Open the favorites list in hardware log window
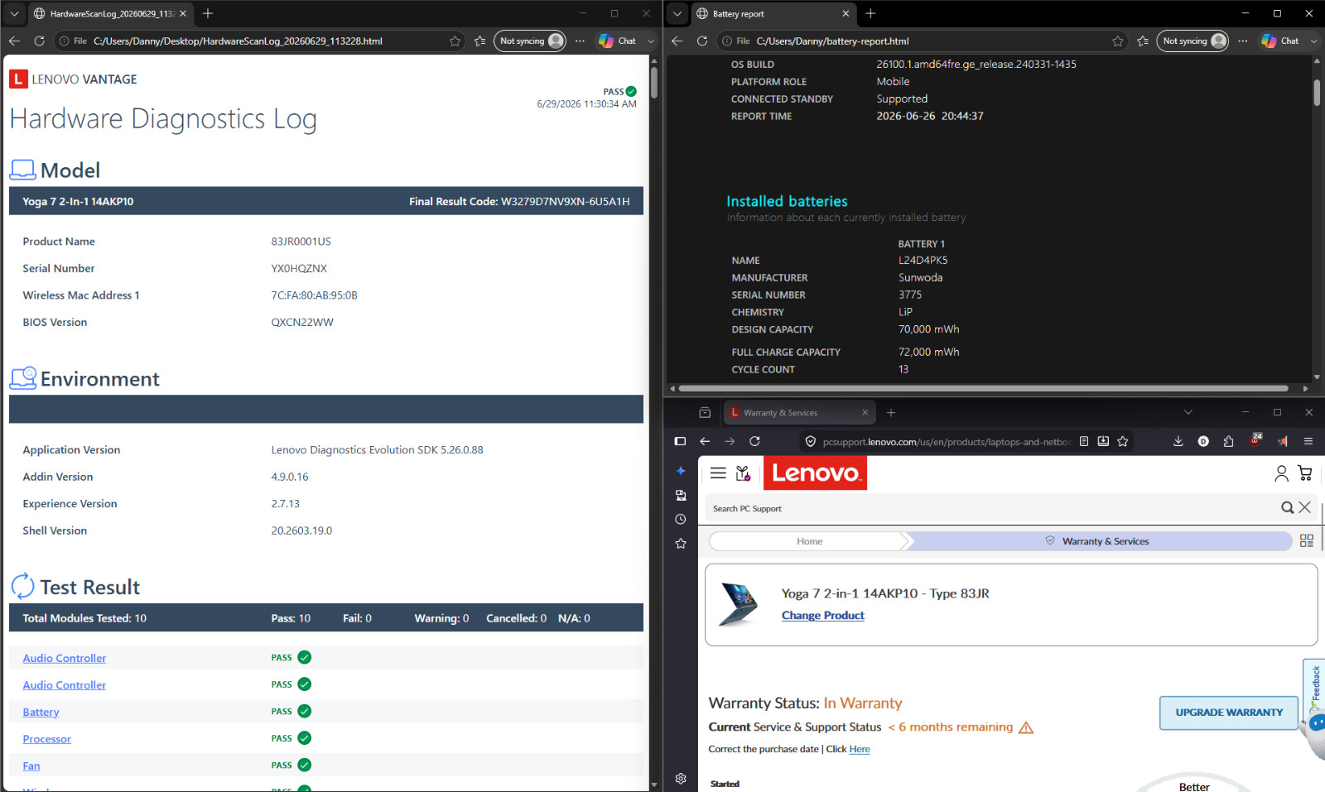 (x=480, y=41)
